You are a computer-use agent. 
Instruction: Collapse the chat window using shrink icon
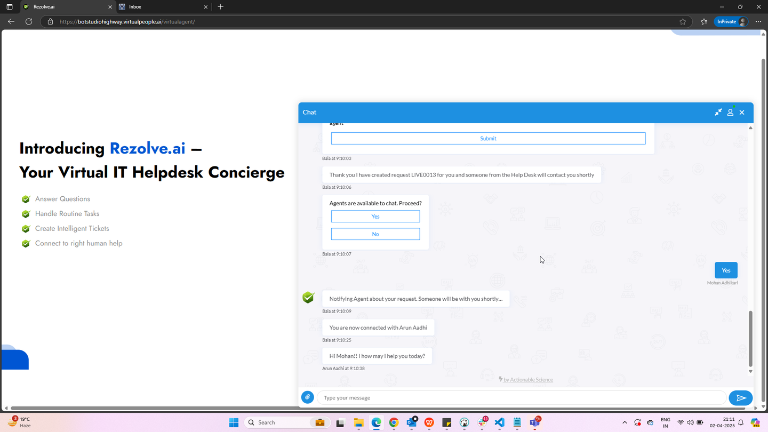[718, 112]
